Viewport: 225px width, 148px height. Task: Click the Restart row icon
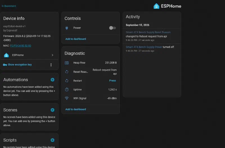pos(67,81)
